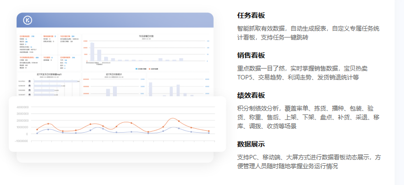Viewport: 404px width, 185px height.
Task: Click the longest bar in the top5 ranking chart
Action: pos(56,81)
